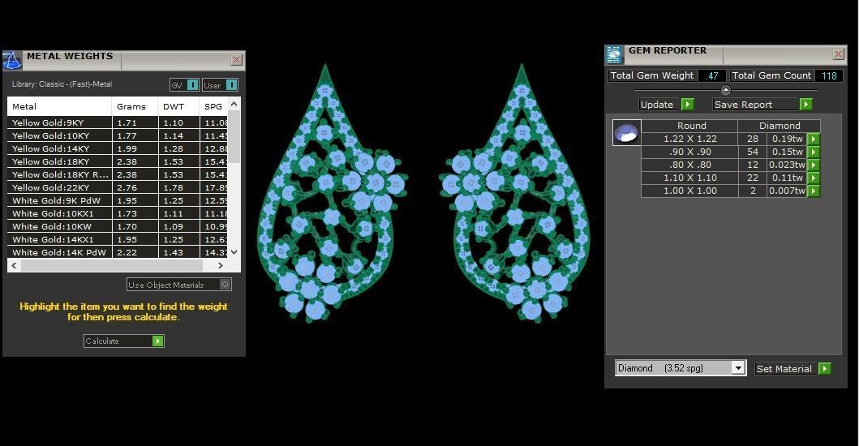Screen dimensions: 859x446
Task: Select the White Gold:10KX1 row
Action: [x=118, y=213]
